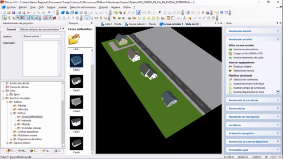Toggle the green circle selection filter button
Image resolution: width=283 pixels, height=159 pixels.
[32, 18]
